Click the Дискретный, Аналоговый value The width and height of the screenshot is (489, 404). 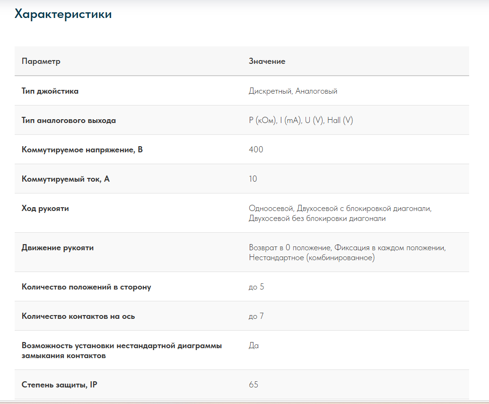pos(293,91)
